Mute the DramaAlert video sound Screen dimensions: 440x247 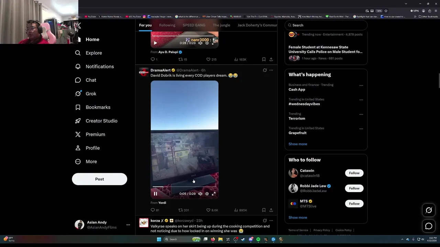click(200, 194)
